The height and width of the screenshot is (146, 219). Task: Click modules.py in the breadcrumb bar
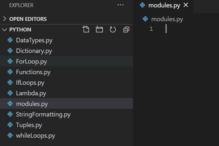click(x=167, y=19)
